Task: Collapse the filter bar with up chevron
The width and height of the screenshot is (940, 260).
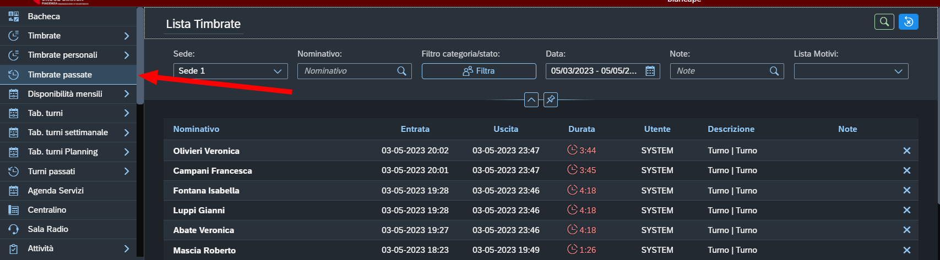Action: (531, 100)
